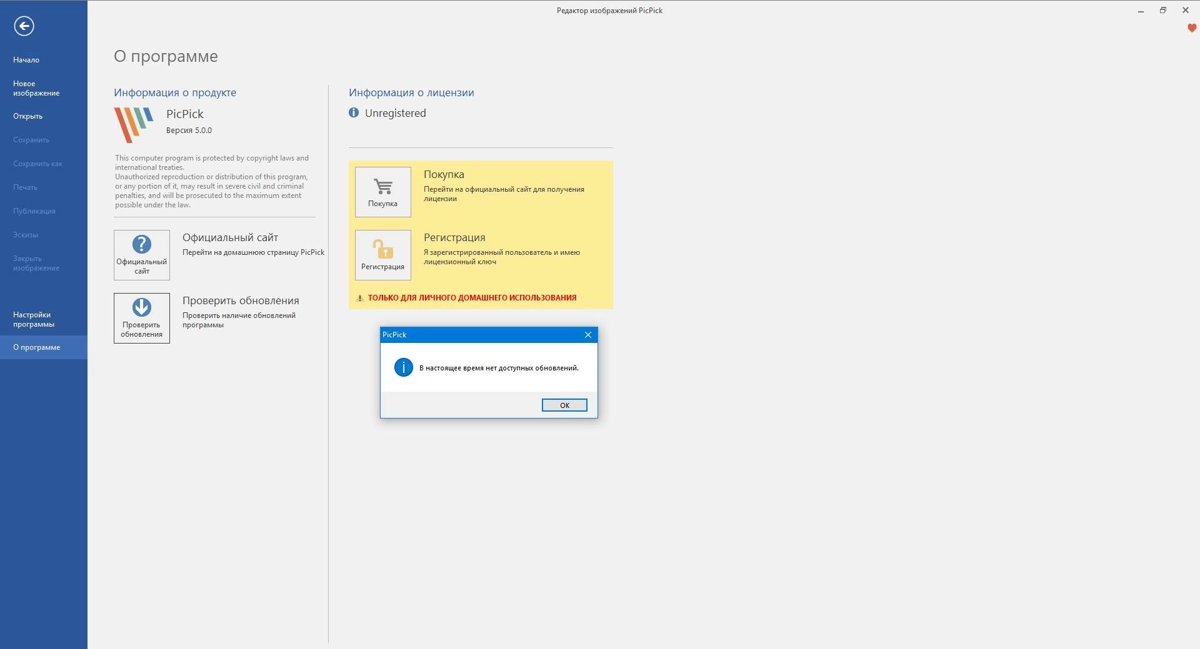
Task: Click the Публикация sidebar item
Action: pyautogui.click(x=34, y=211)
